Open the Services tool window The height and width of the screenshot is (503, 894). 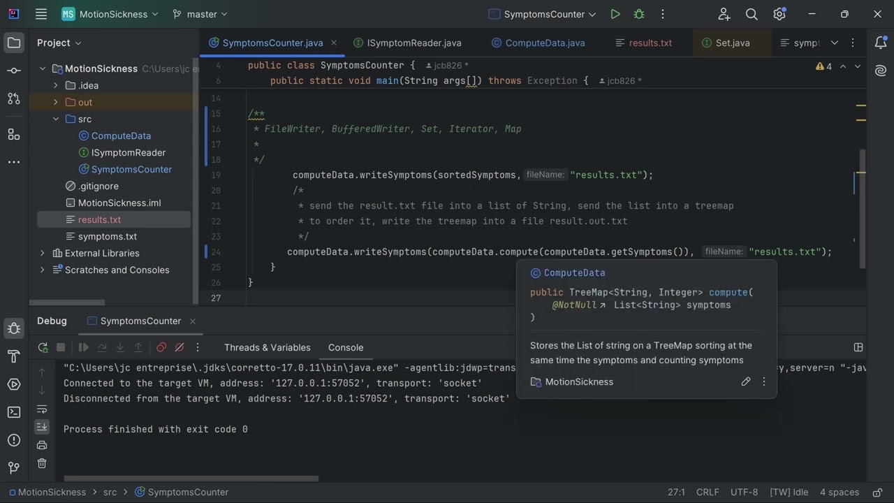(x=13, y=384)
